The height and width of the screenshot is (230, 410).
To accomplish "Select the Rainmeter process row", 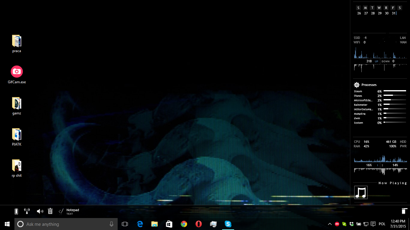I will pyautogui.click(x=380, y=105).
